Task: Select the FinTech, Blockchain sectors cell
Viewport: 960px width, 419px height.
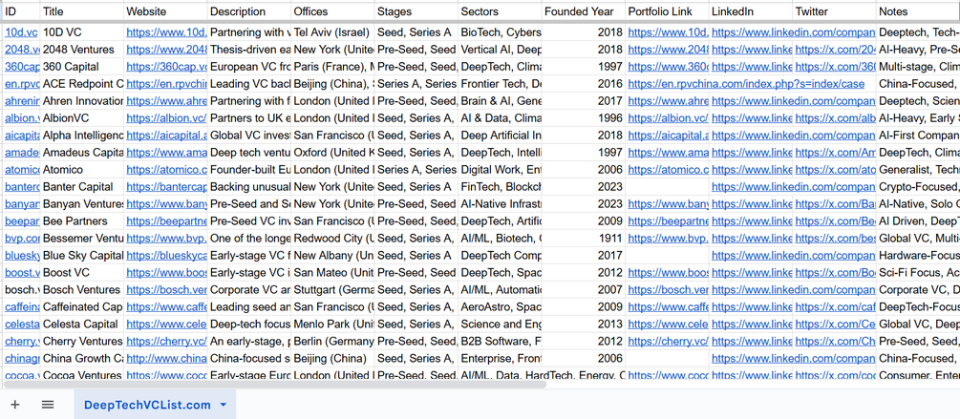Action: (501, 186)
